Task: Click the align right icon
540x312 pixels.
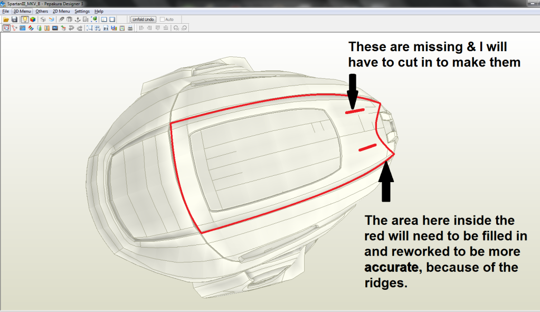Action: coord(149,28)
